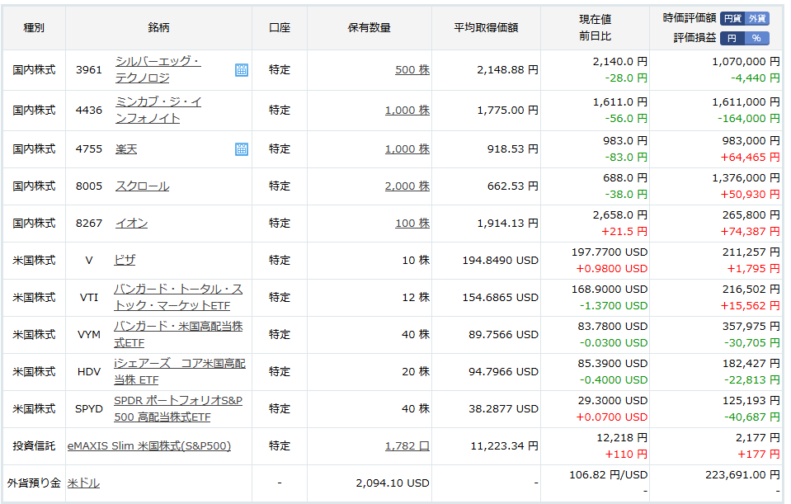Show profit/loss in %
The image size is (791, 504).
756,38
